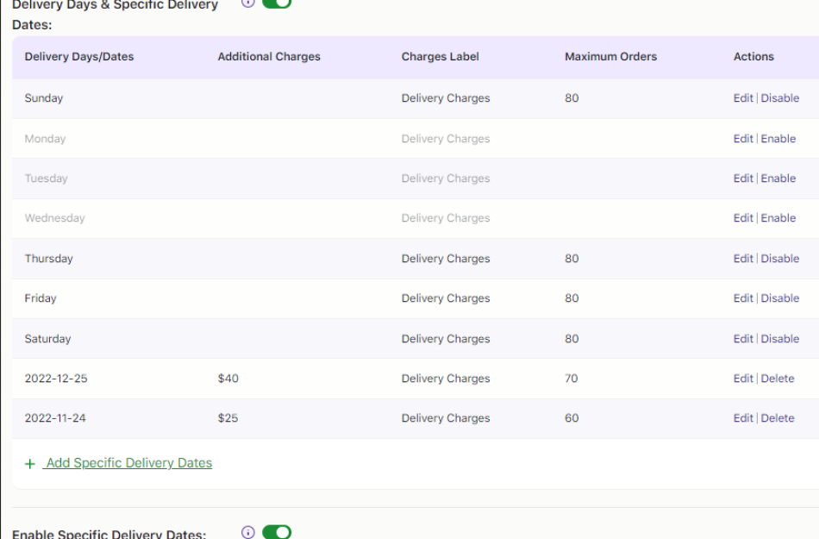The height and width of the screenshot is (539, 819).
Task: Disable Saturday delivery
Action: pos(781,338)
